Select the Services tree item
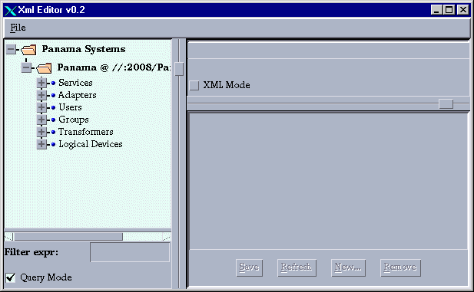The height and width of the screenshot is (292, 474). point(75,83)
